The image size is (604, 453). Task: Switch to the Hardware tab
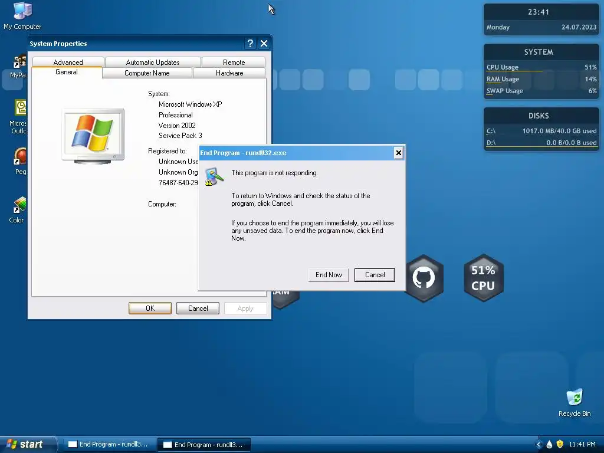tap(229, 73)
